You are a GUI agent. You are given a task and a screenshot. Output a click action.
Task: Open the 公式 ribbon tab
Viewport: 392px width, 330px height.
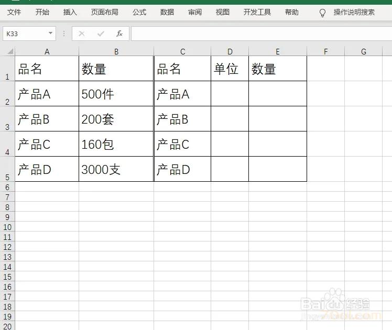[x=139, y=12]
